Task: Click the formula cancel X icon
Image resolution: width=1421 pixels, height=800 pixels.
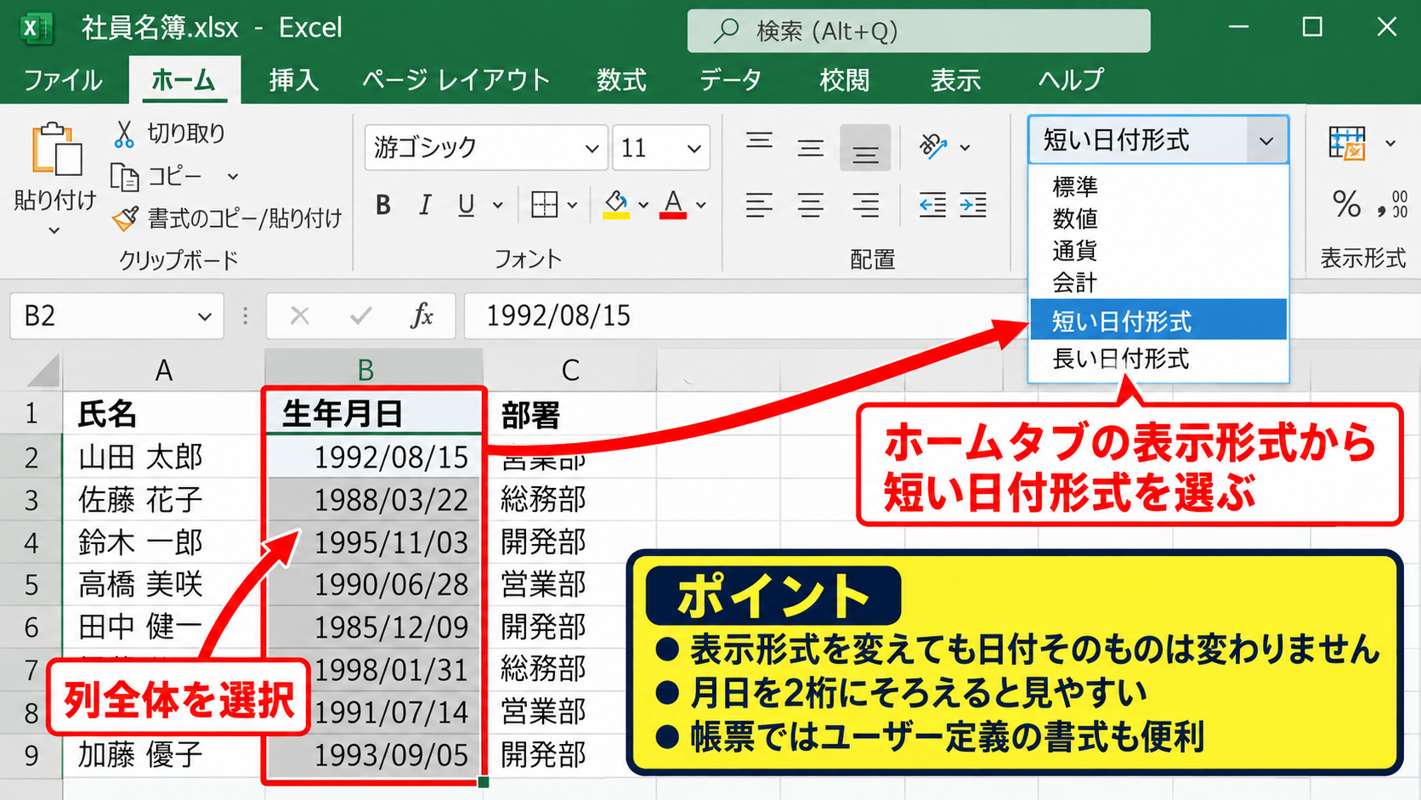Action: tap(299, 316)
